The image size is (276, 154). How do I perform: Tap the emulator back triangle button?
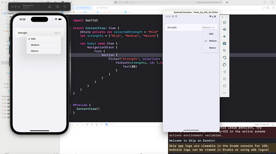click(x=224, y=72)
